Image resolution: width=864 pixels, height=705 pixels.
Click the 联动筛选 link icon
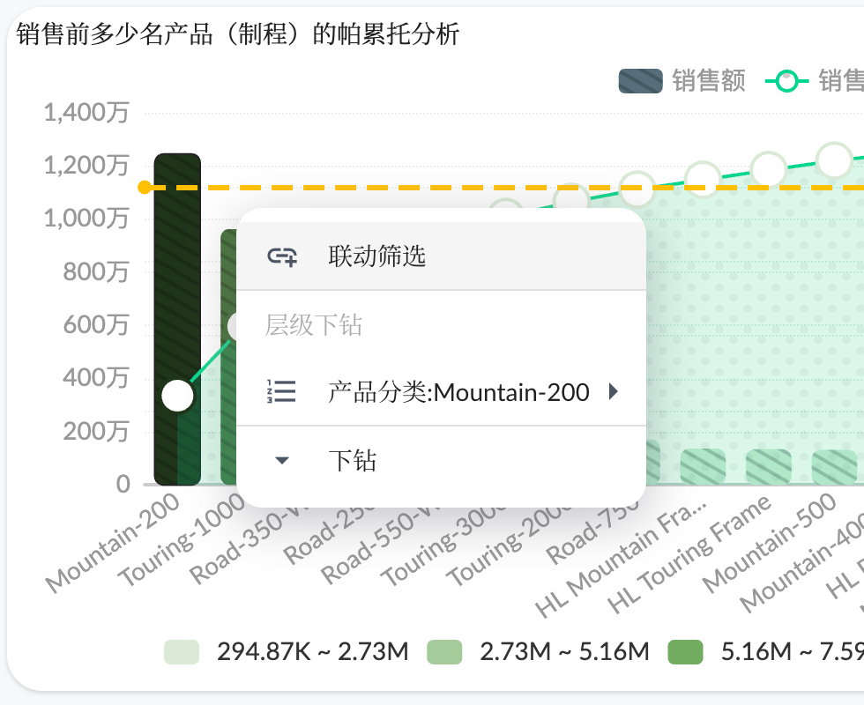282,256
